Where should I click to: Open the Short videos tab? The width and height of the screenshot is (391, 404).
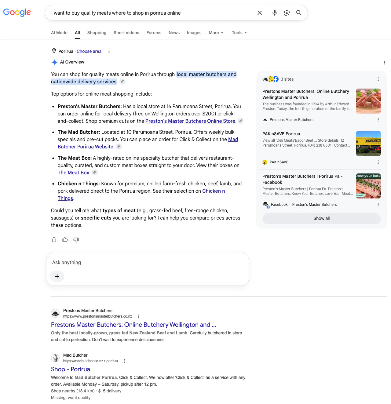pos(126,33)
